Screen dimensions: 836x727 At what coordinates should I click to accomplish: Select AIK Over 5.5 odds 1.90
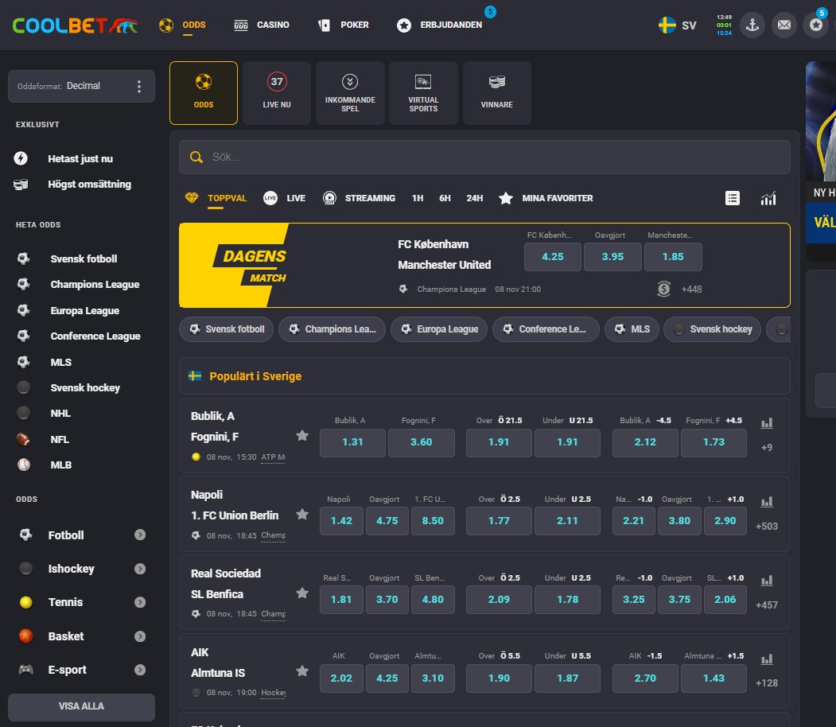click(x=499, y=678)
